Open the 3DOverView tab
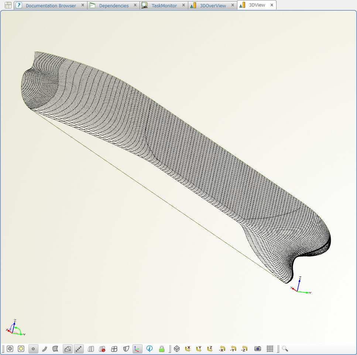357x355 pixels. (x=213, y=6)
